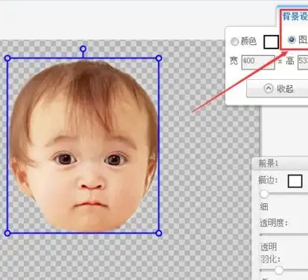Collapse the panel with 收起 button
Viewport: 308px width, 280px height.
[277, 89]
